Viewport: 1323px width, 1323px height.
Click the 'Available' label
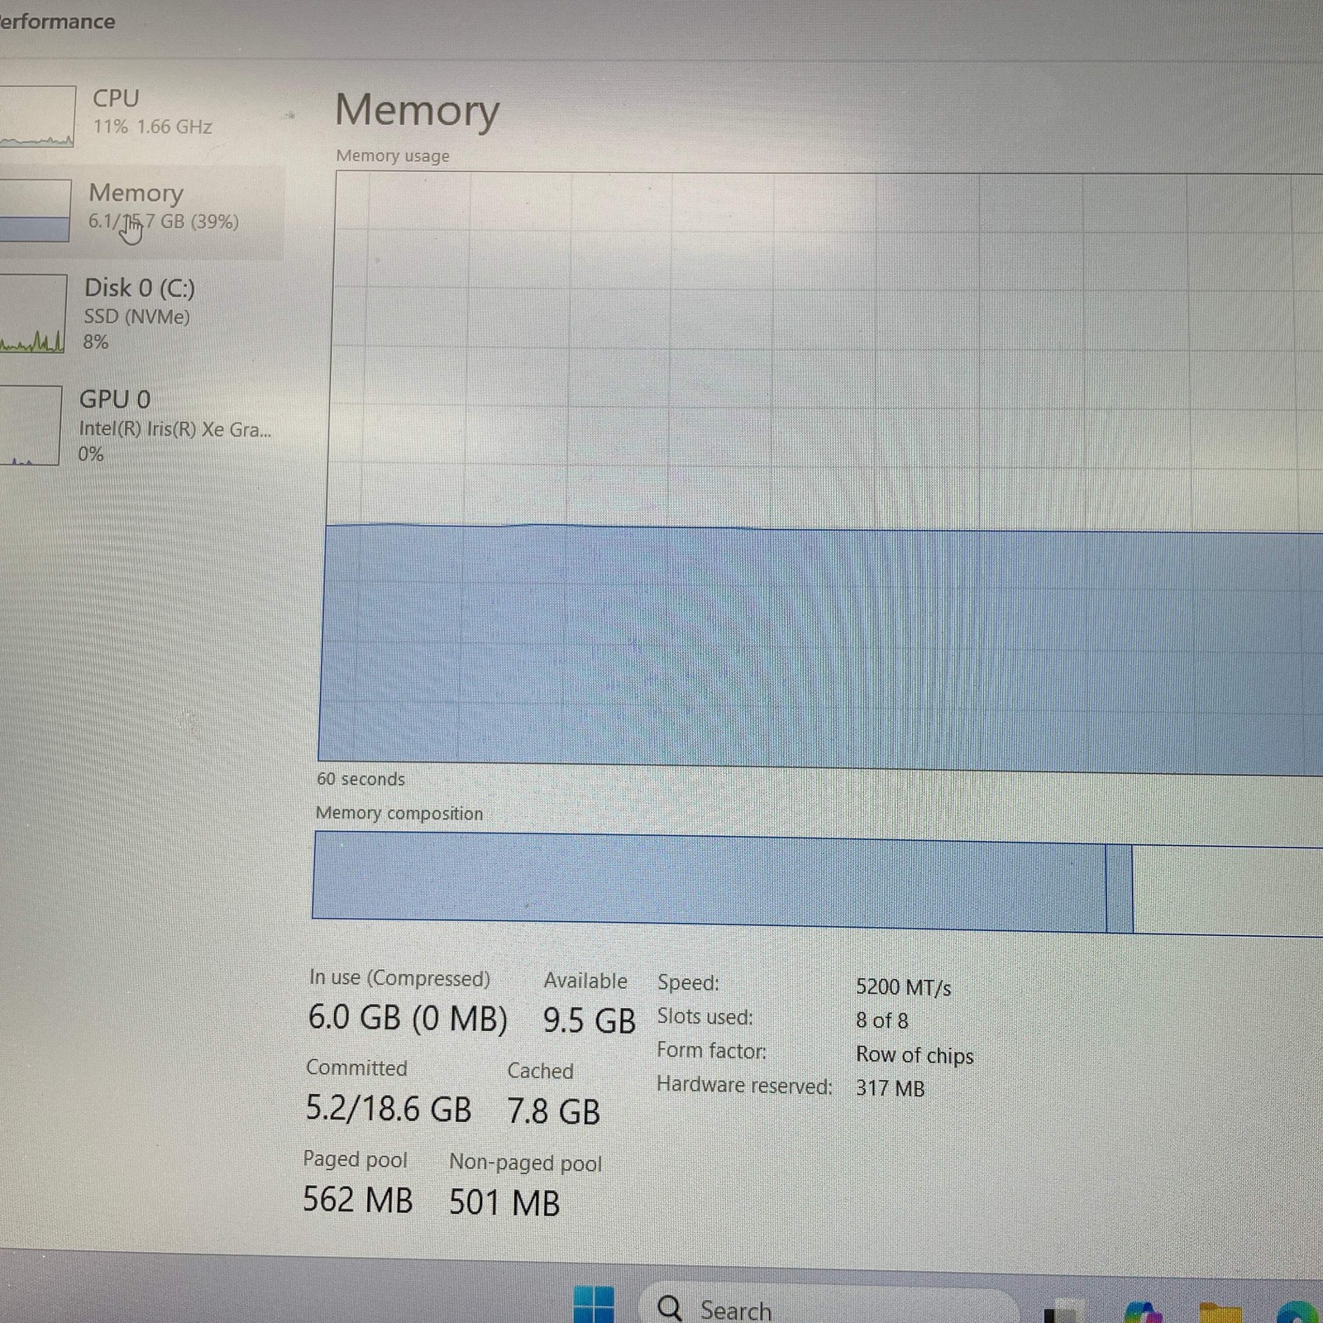(585, 981)
